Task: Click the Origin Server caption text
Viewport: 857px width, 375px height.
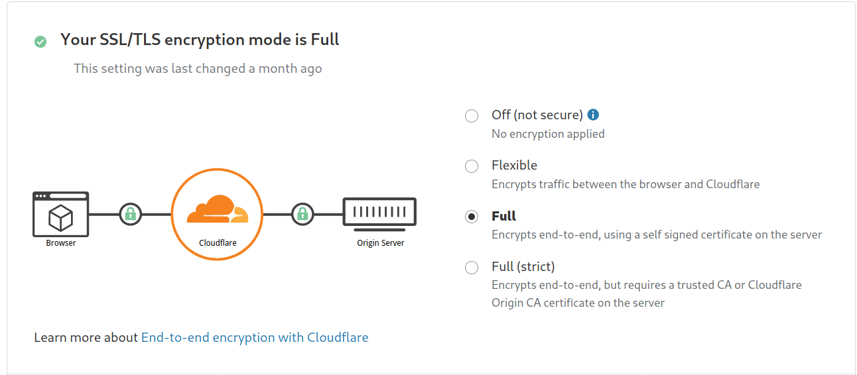Action: click(x=380, y=243)
